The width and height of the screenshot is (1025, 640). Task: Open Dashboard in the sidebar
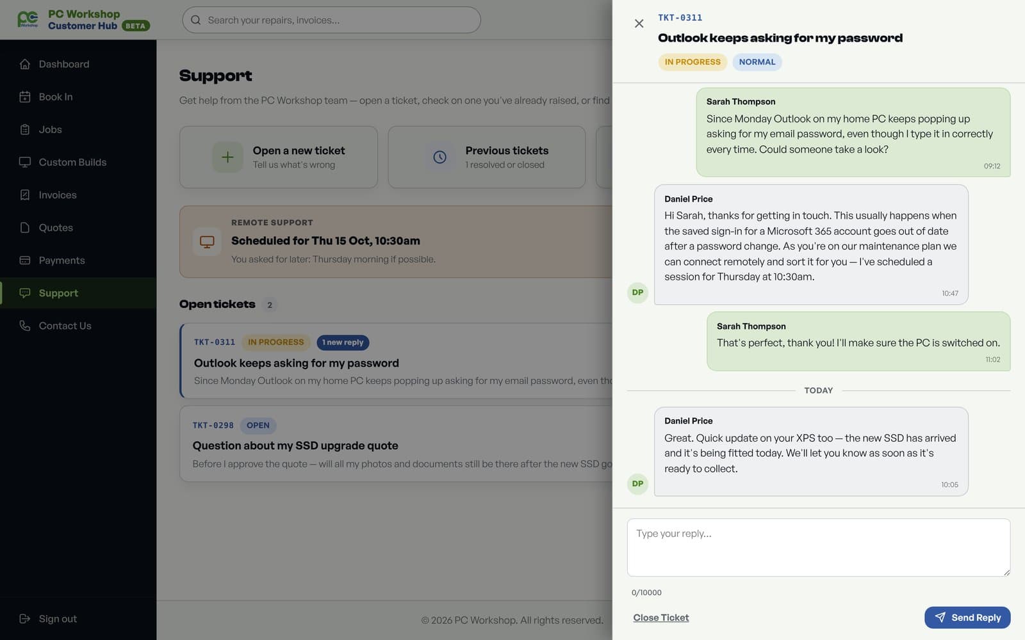(x=78, y=64)
